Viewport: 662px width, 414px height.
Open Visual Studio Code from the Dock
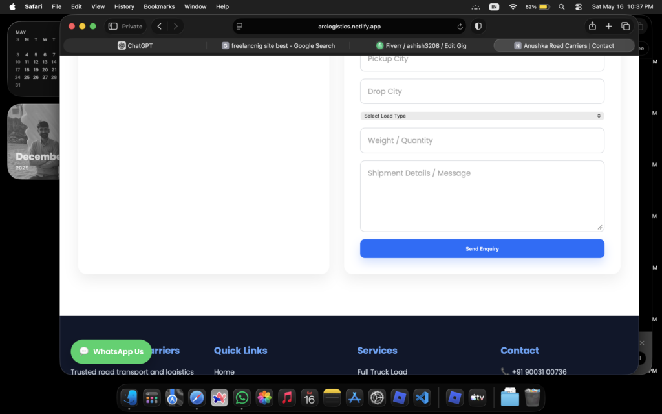pos(422,398)
